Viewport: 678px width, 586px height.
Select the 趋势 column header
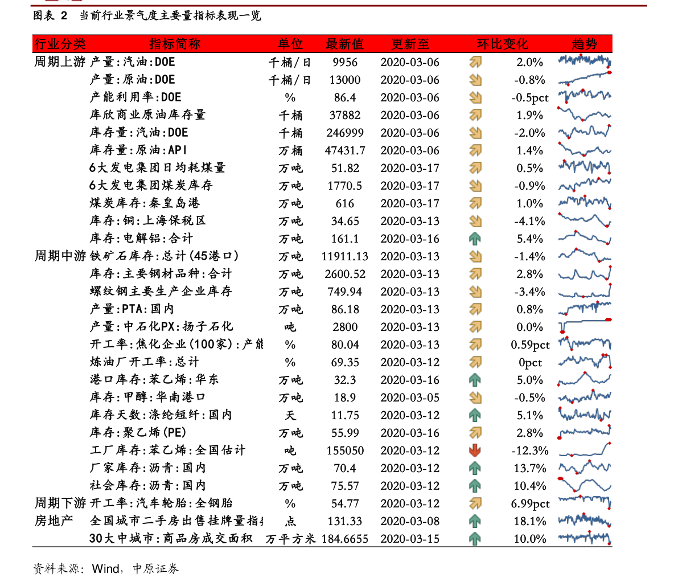584,44
